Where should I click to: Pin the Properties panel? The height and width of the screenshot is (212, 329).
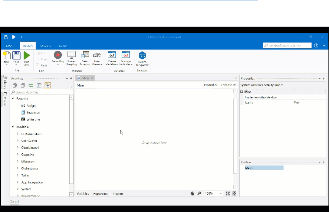click(x=324, y=78)
